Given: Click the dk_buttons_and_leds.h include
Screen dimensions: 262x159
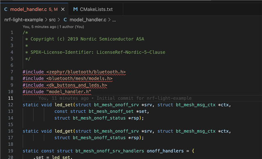Looking at the screenshot, I should [x=77, y=85].
